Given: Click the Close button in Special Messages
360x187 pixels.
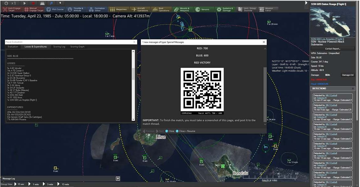Looking at the screenshot, I should (170, 131).
